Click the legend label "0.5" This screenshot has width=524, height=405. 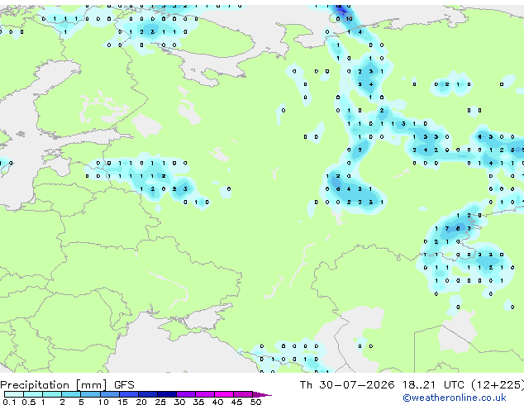click(29, 402)
